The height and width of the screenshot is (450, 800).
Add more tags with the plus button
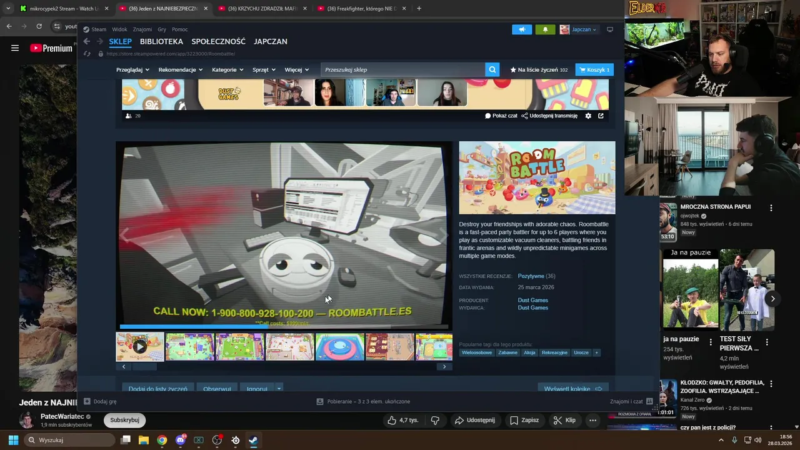click(596, 352)
